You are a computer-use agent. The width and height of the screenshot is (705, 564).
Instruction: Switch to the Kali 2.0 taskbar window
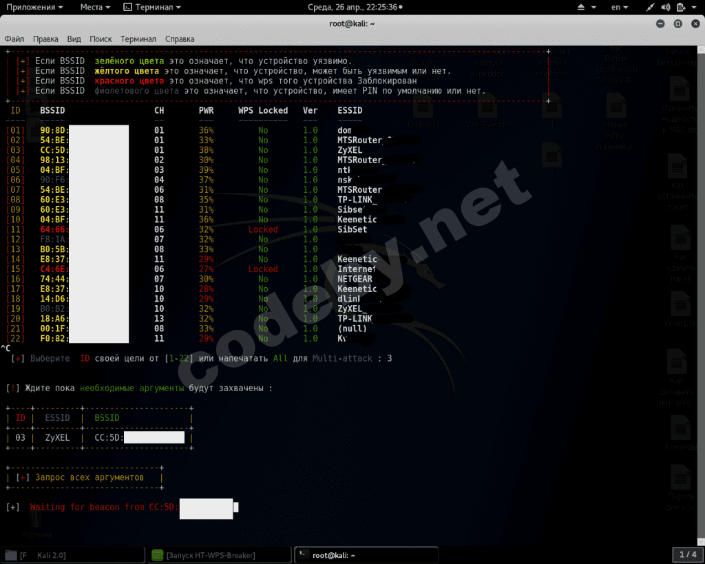coord(73,556)
